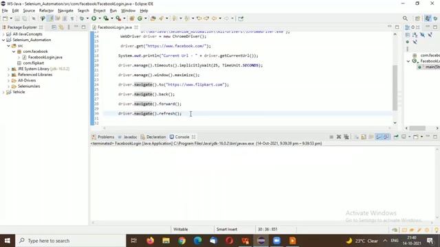
Task: Click the New Java Package icon
Action: pos(131,19)
